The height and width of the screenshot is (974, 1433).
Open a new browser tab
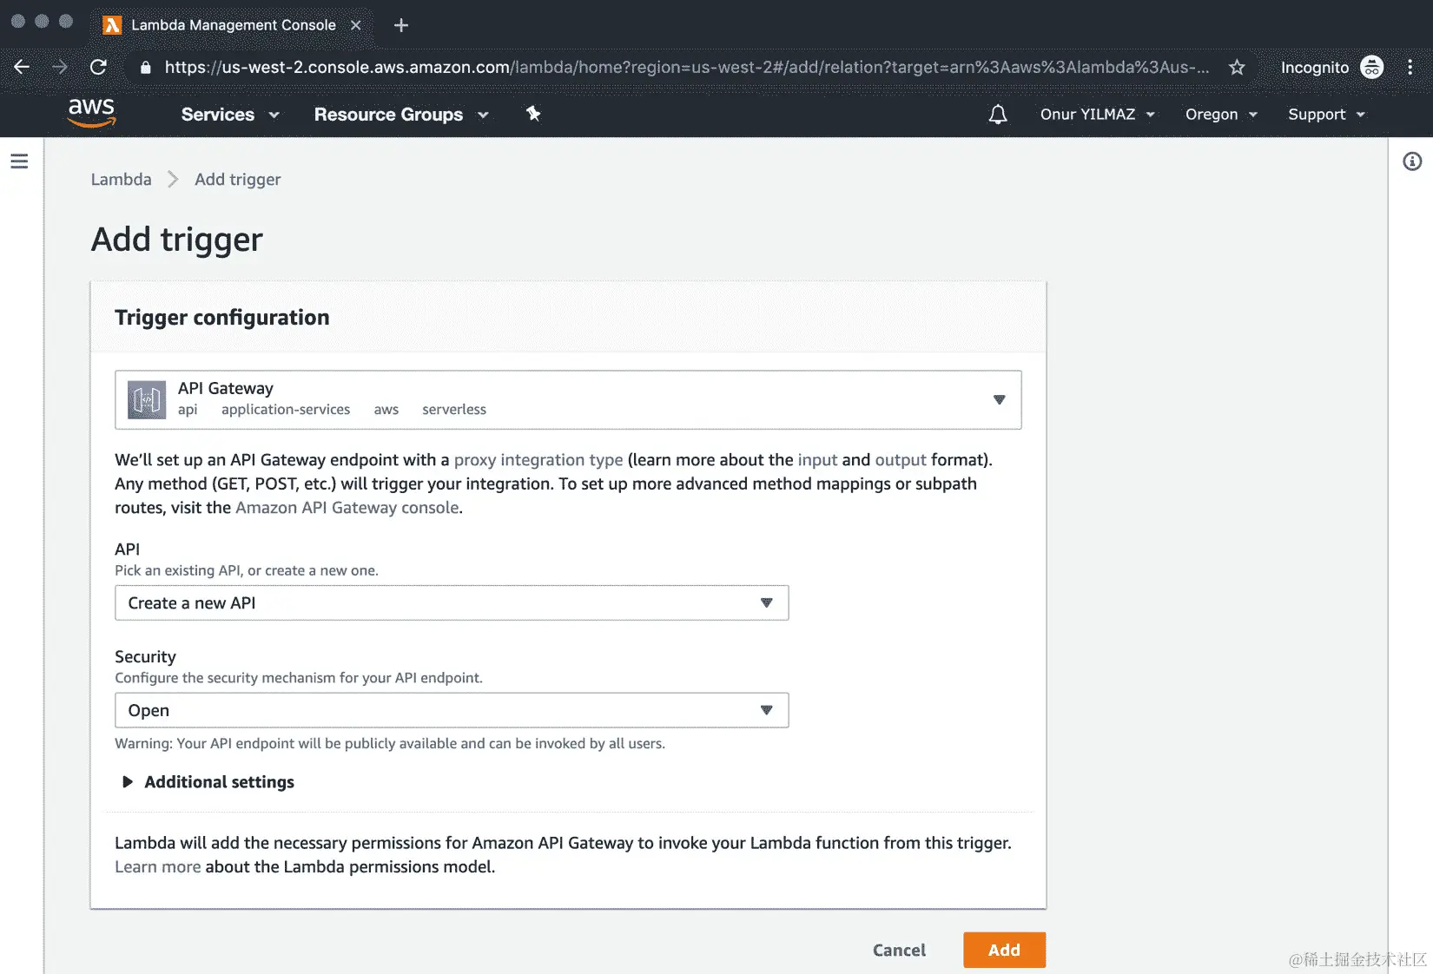[400, 25]
